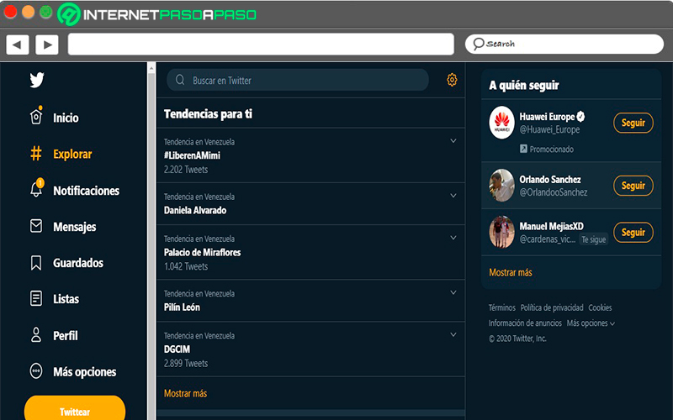Open @OrlandooSanchez handle
The height and width of the screenshot is (420, 673).
coord(554,192)
